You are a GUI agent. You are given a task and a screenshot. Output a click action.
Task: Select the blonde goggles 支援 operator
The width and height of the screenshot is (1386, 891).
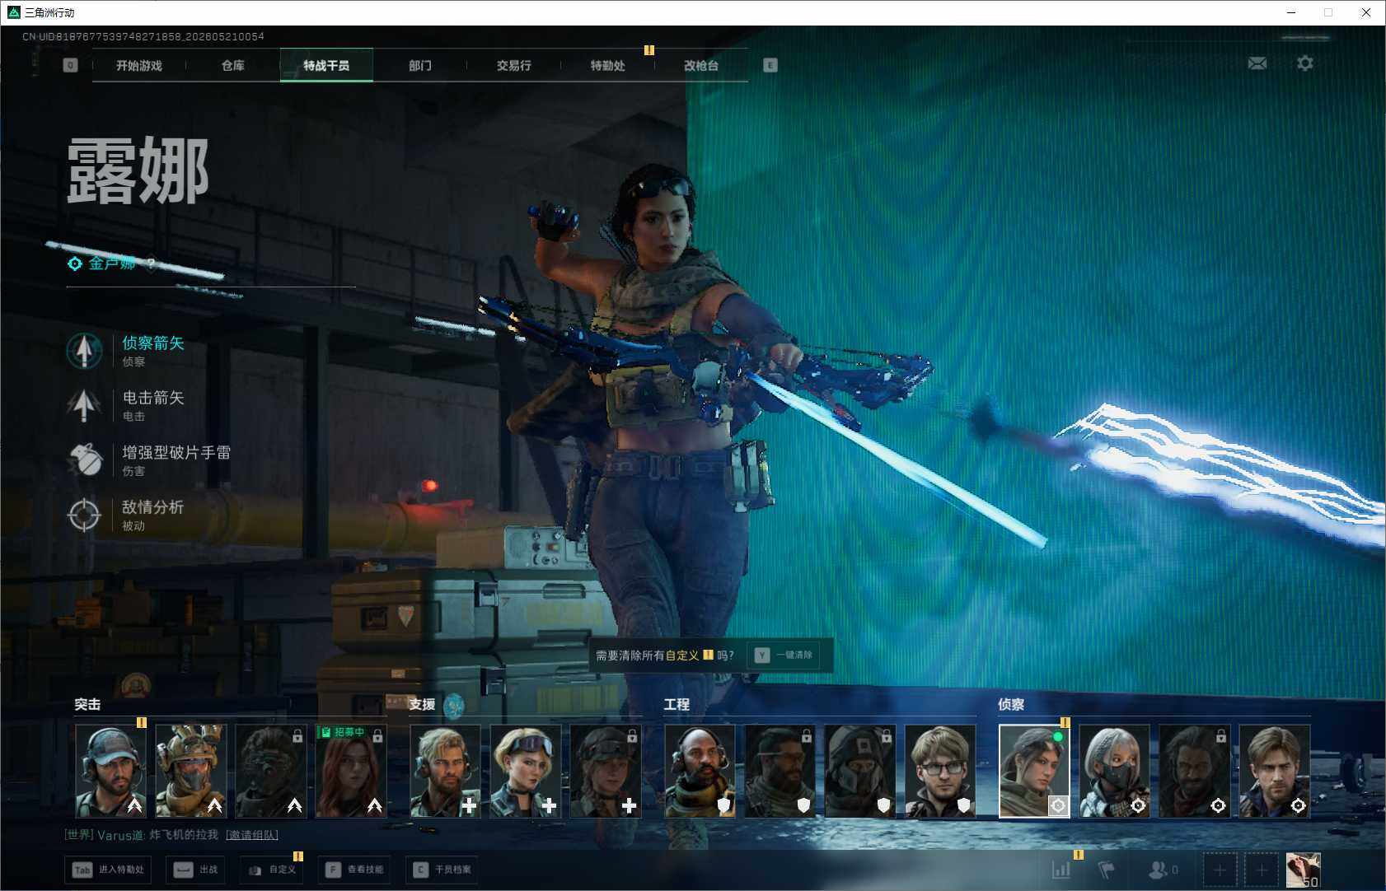point(525,771)
